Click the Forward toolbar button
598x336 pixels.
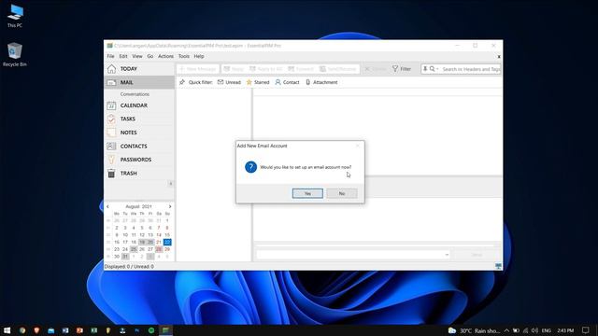pyautogui.click(x=301, y=69)
